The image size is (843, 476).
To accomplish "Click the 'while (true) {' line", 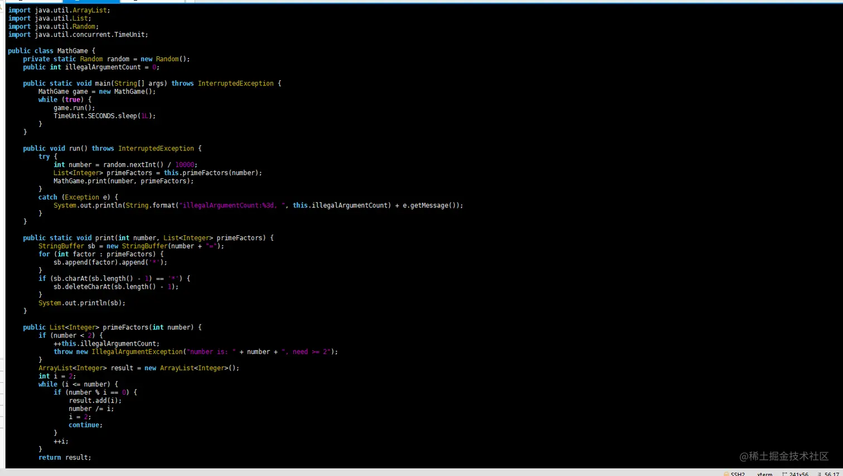I will tap(65, 100).
